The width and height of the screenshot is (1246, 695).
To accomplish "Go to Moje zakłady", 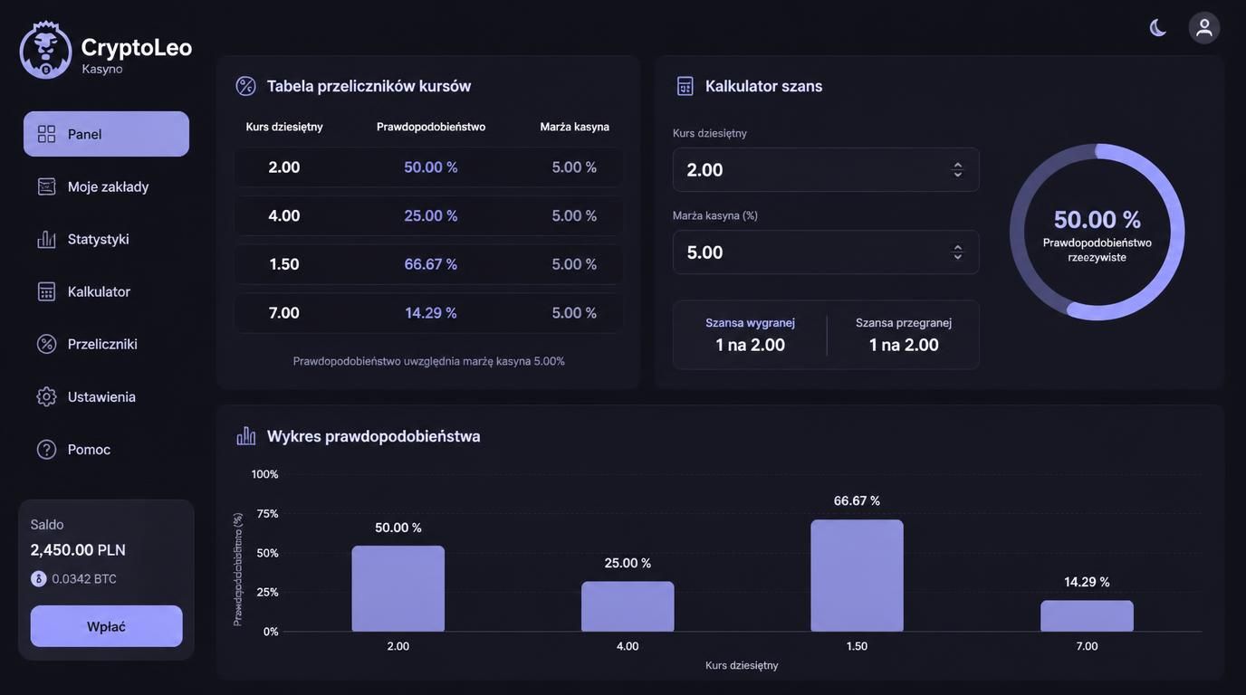I will coord(106,186).
